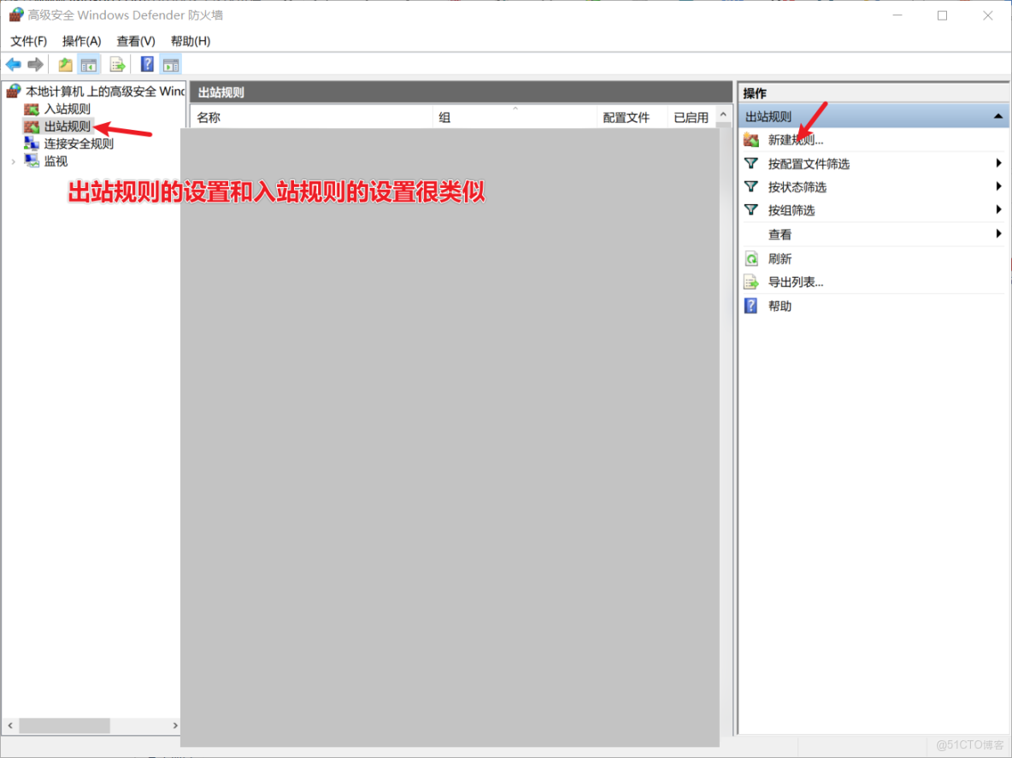Screen dimensions: 1012x758
Task: Click the forward navigation arrow
Action: coord(35,63)
